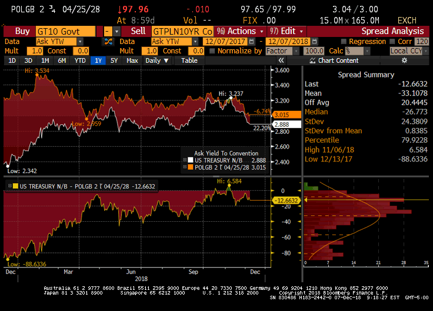This screenshot has height=311, width=433.
Task: Edit the end date 12/07/2018 field
Action: click(x=288, y=42)
